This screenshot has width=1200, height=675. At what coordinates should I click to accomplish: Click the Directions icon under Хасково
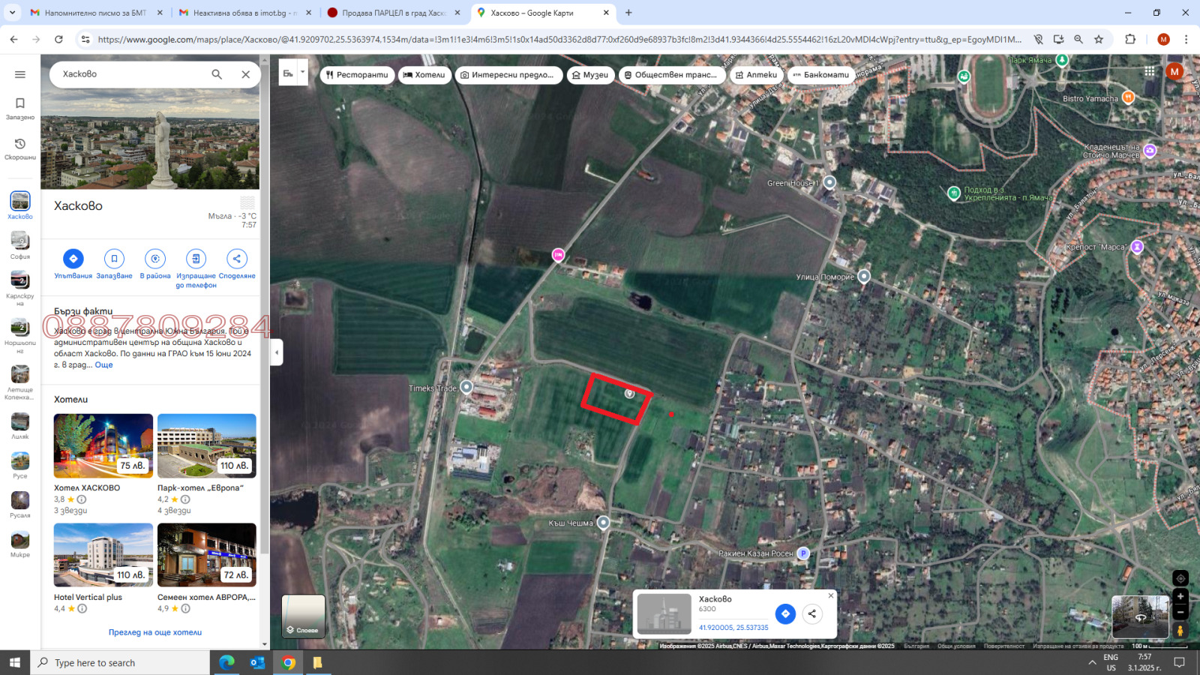pos(73,259)
